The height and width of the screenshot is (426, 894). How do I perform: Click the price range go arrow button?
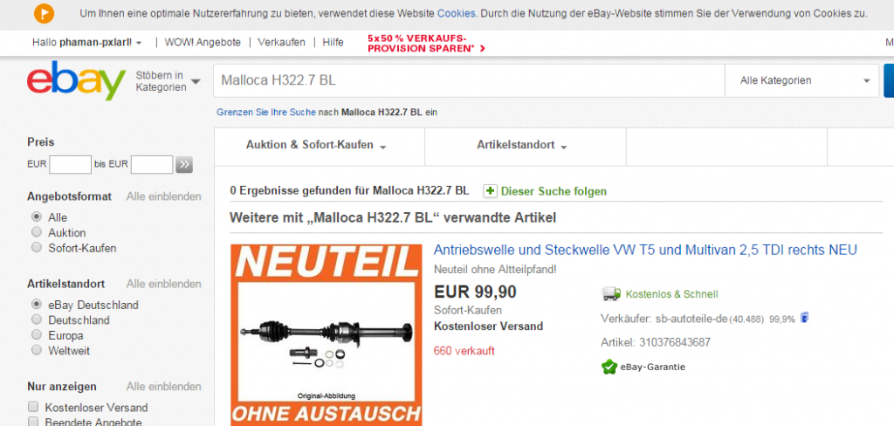(x=184, y=165)
